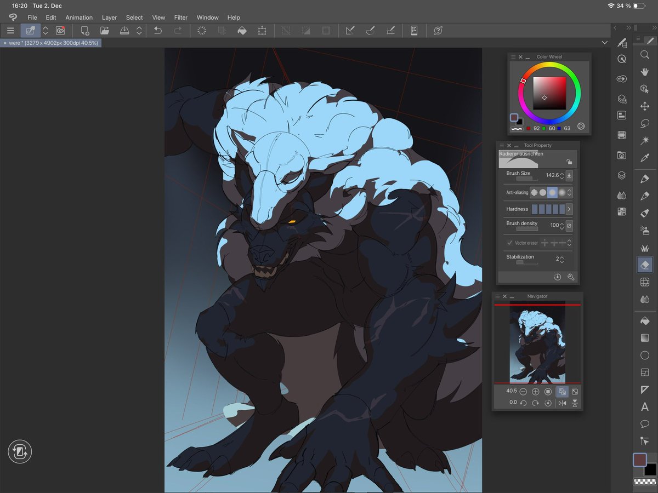Zoom in using the Navigator plus button

tap(535, 391)
